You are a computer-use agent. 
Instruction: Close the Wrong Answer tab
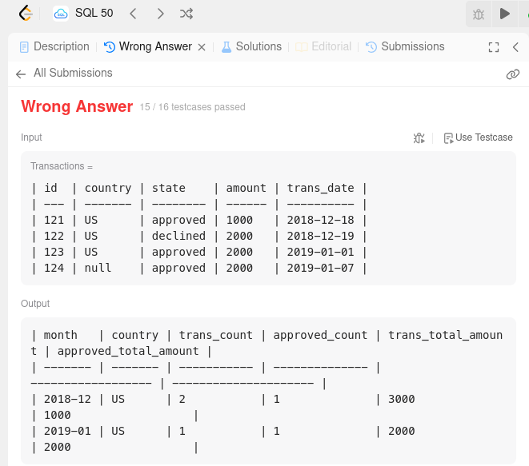202,47
